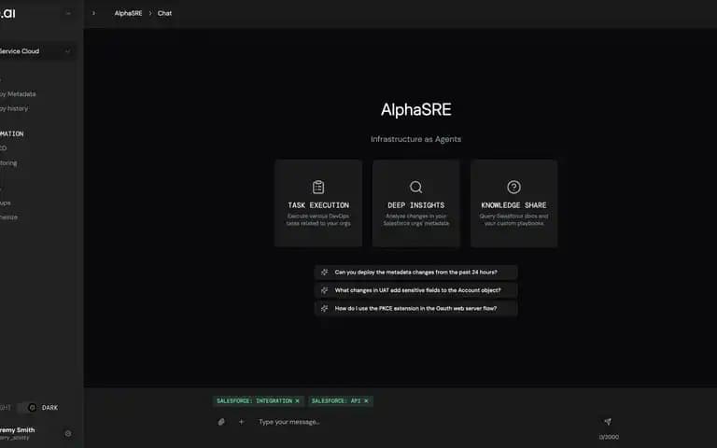Click the 'Infrastructure as Agents' subtitle
The image size is (717, 448).
point(415,139)
